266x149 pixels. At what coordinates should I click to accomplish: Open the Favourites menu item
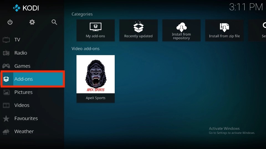point(32,118)
